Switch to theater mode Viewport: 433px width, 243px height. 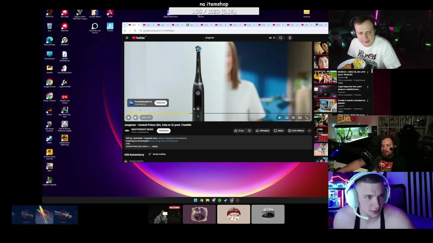click(300, 117)
